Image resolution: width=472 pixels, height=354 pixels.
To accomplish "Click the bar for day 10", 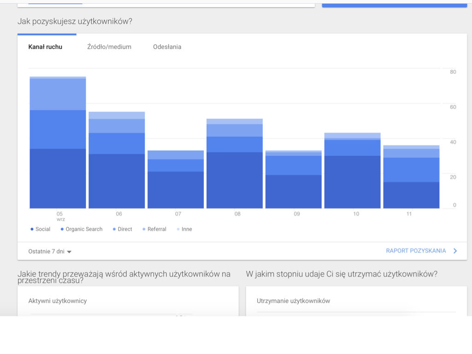I will pyautogui.click(x=353, y=171).
